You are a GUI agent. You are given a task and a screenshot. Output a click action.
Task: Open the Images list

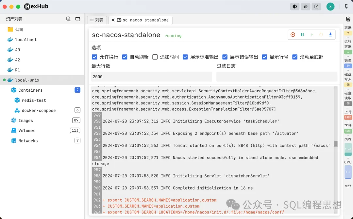pyautogui.click(x=25, y=120)
